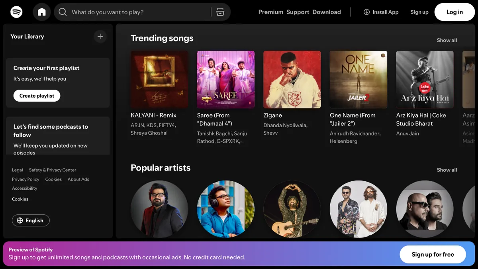Go to Home via house icon
The width and height of the screenshot is (478, 269).
[x=42, y=12]
